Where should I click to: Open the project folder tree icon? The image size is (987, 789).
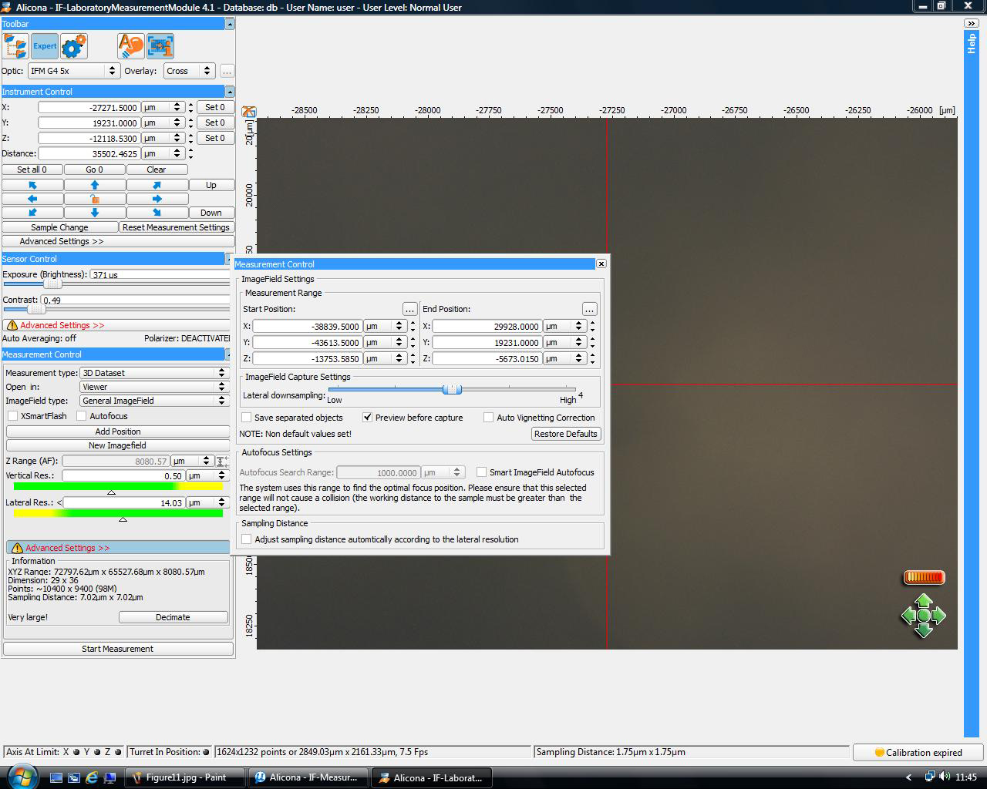[x=15, y=46]
